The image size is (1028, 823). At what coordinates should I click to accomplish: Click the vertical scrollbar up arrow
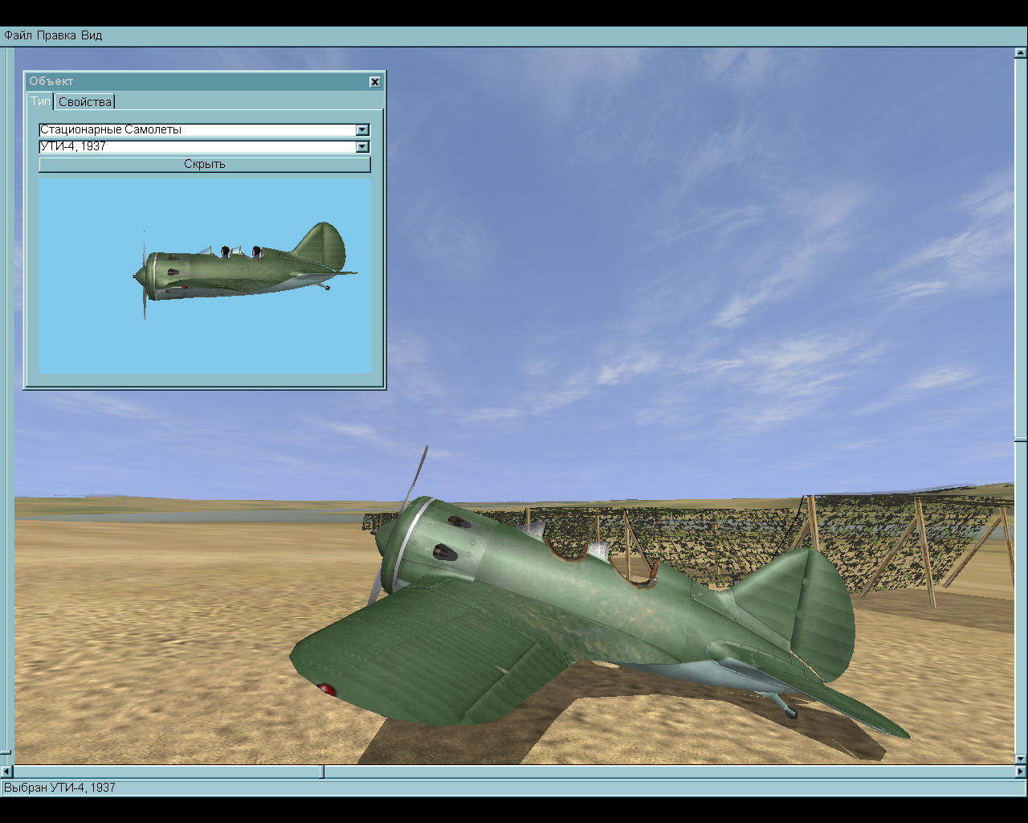(x=1021, y=53)
